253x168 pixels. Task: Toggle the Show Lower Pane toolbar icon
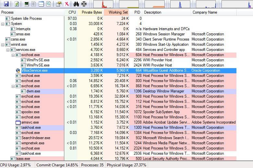(x=41, y=4)
